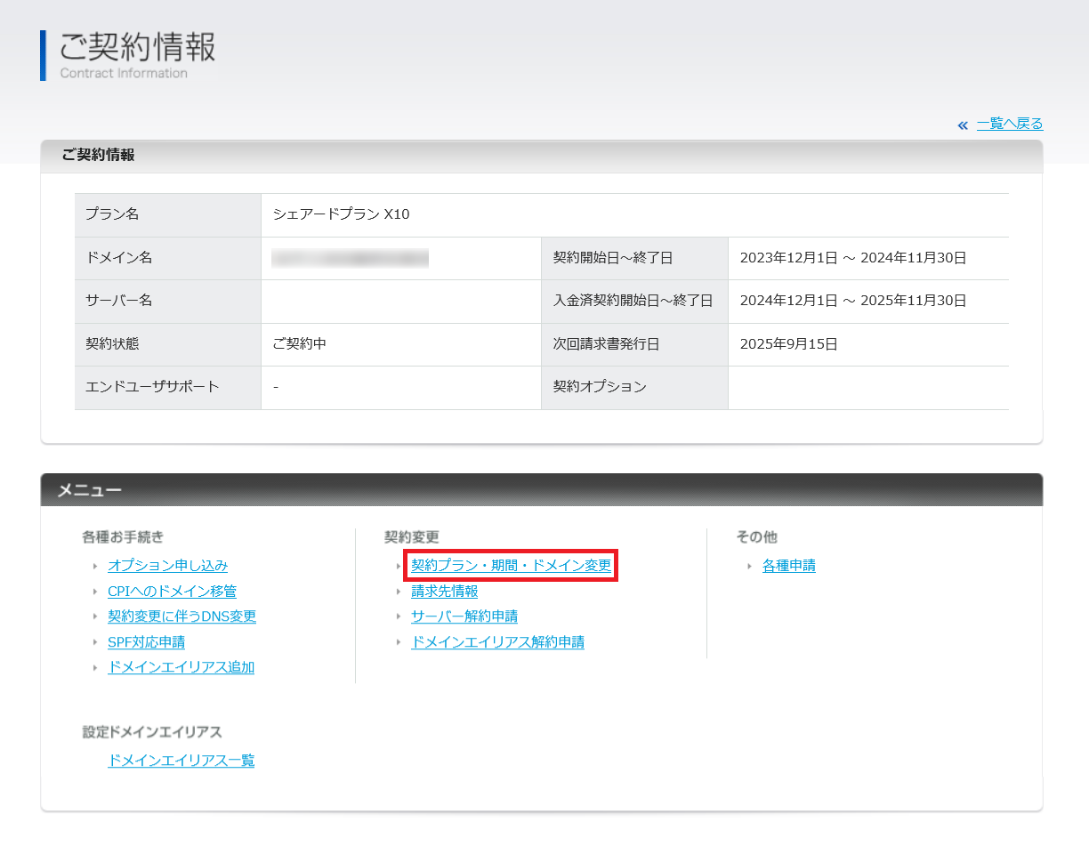View ドメインエイリアス一覧 link
The height and width of the screenshot is (854, 1089).
(181, 761)
